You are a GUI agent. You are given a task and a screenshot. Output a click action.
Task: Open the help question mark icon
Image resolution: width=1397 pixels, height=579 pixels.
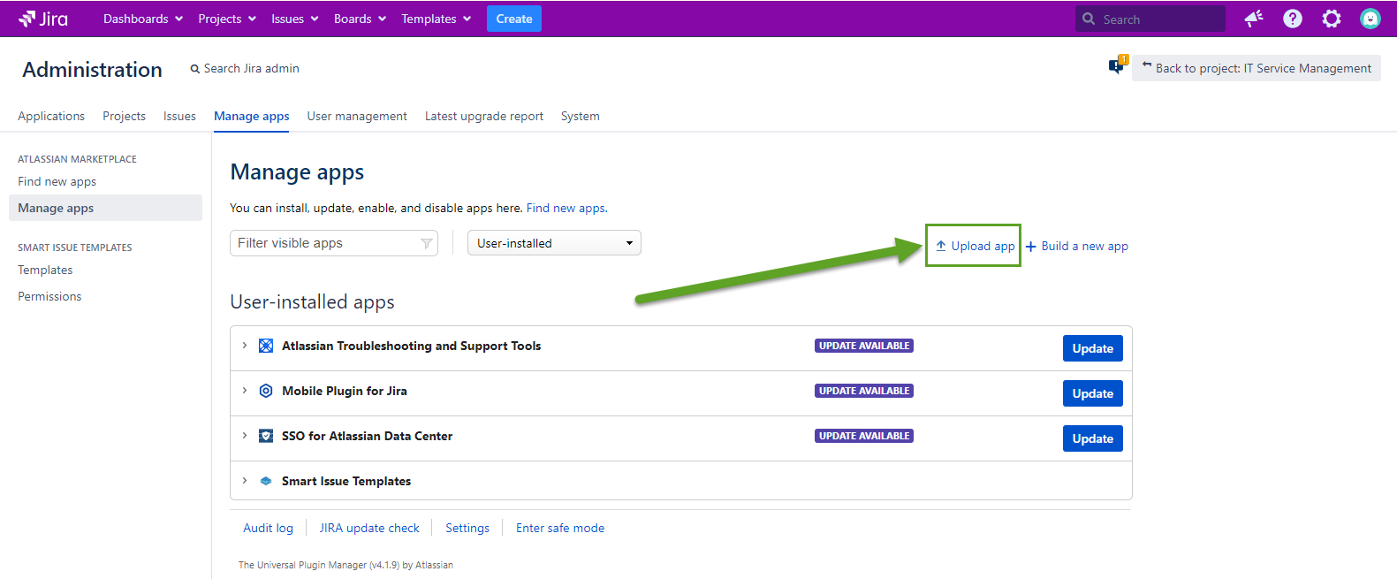(x=1292, y=19)
